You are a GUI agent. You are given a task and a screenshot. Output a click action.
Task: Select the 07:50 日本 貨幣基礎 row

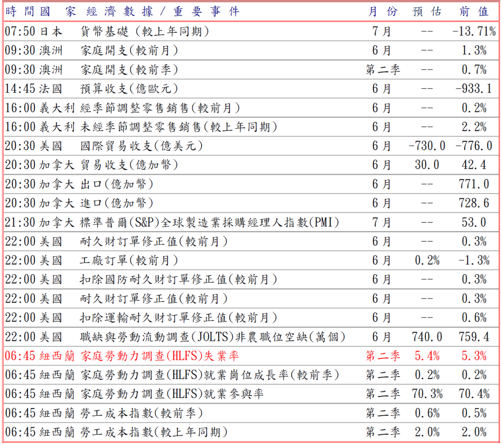[251, 31]
